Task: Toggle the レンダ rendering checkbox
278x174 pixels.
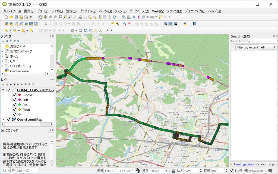Action: [x=232, y=170]
